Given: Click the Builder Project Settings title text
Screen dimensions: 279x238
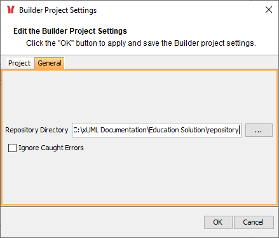Looking at the screenshot, I should (x=58, y=10).
